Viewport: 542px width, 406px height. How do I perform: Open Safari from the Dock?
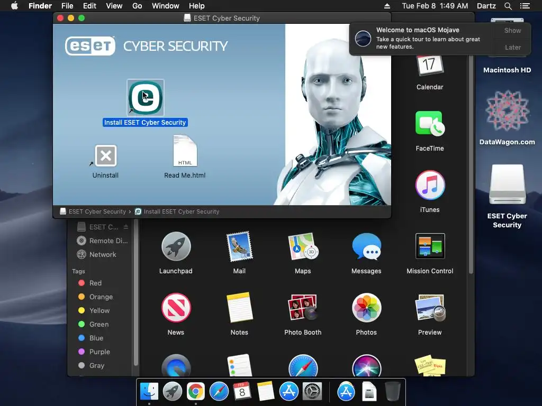click(219, 392)
